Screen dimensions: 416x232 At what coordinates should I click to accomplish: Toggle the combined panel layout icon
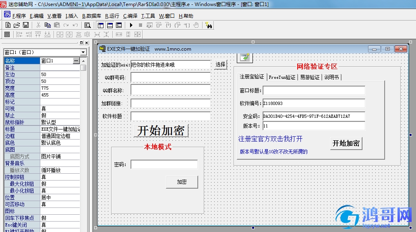point(119,25)
